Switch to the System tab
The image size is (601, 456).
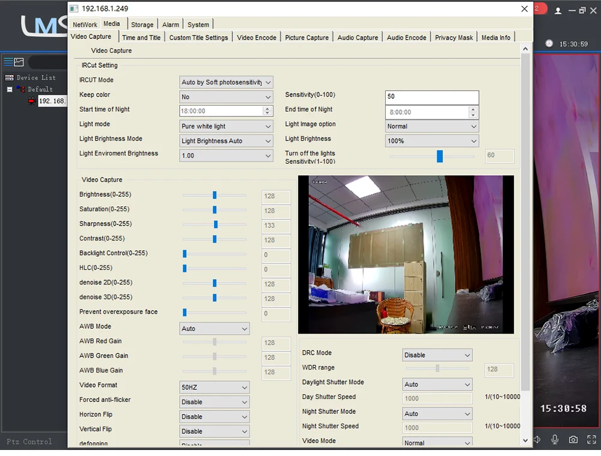pos(198,25)
